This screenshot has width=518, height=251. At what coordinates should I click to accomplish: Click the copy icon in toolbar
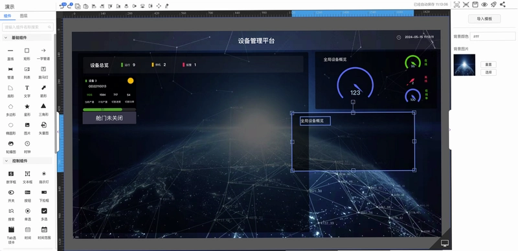click(78, 6)
